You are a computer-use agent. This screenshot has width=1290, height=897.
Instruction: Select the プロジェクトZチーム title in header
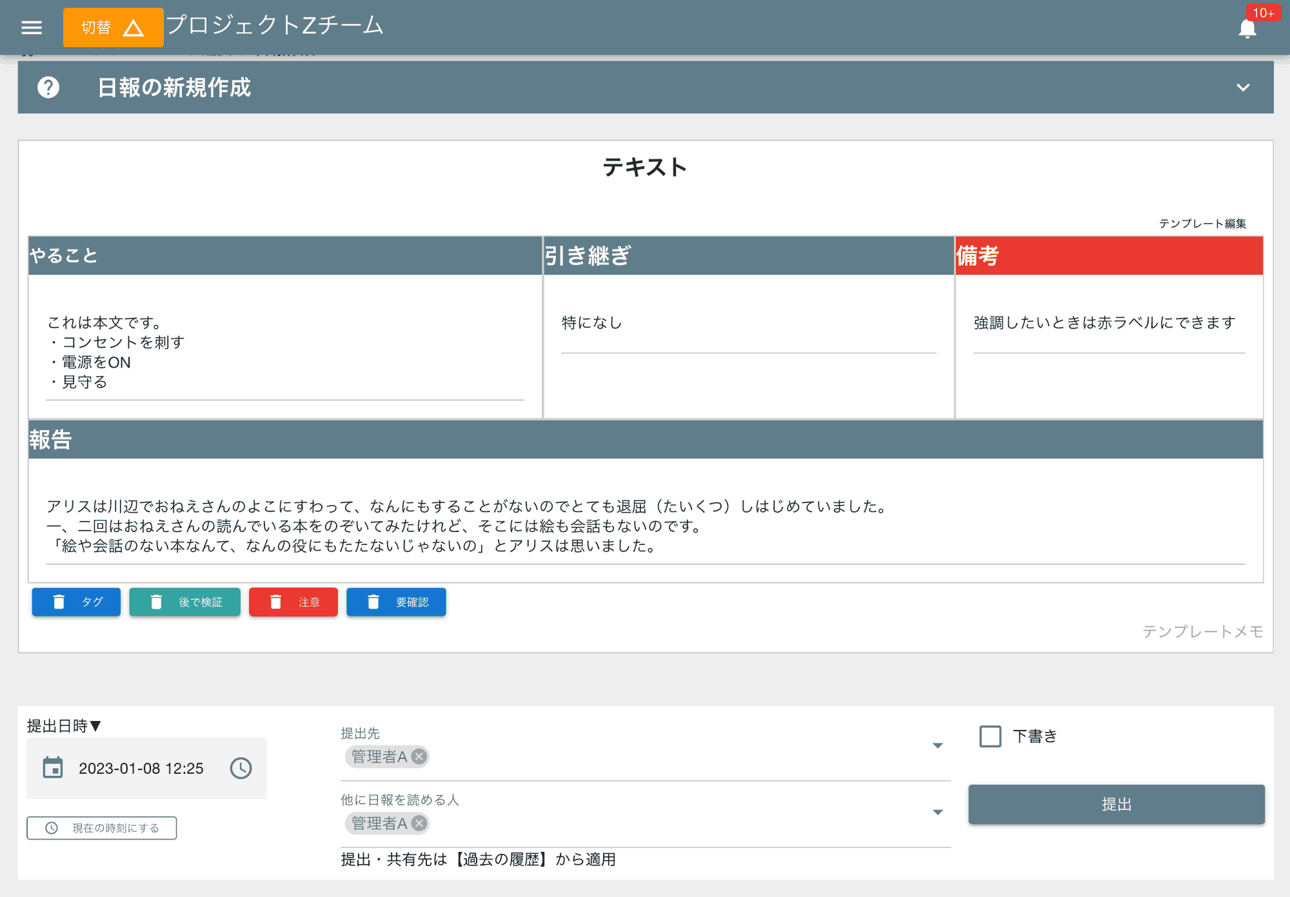pyautogui.click(x=275, y=26)
